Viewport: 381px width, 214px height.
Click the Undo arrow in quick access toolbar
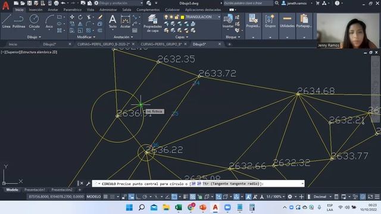pos(63,3)
